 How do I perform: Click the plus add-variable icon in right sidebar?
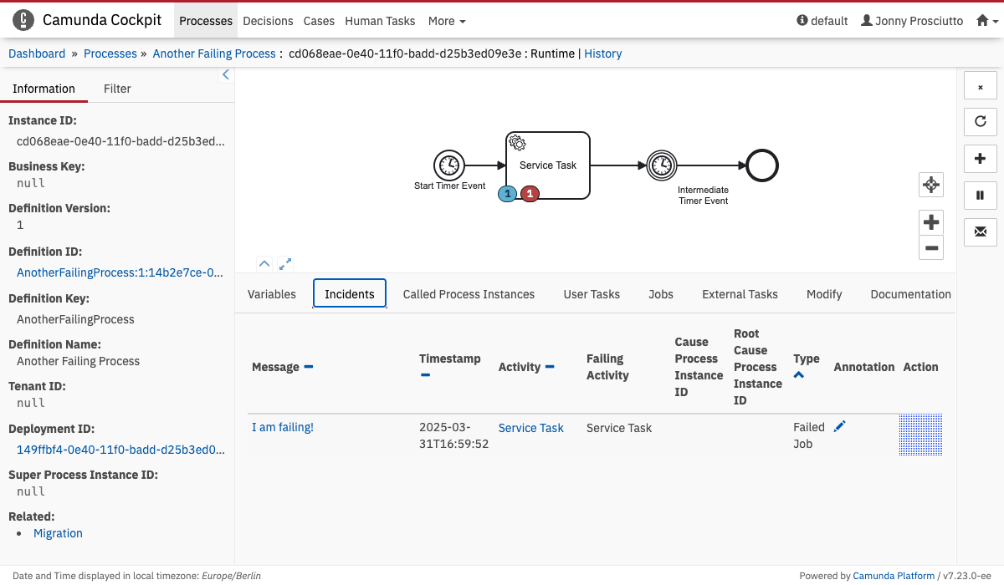click(980, 159)
